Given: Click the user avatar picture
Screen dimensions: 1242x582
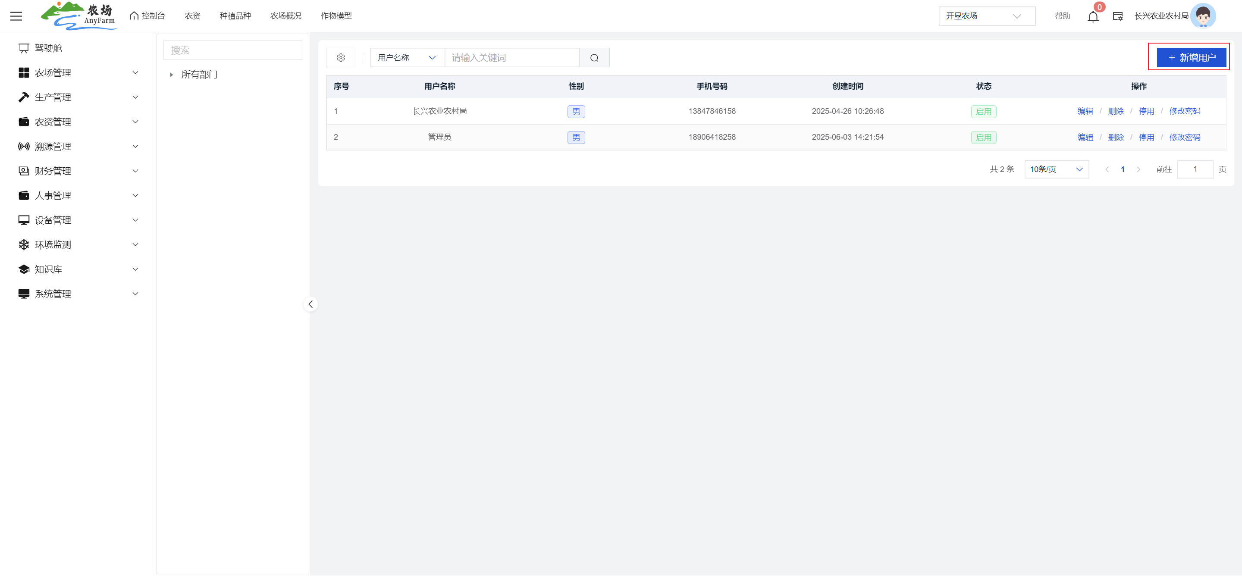Looking at the screenshot, I should 1202,16.
